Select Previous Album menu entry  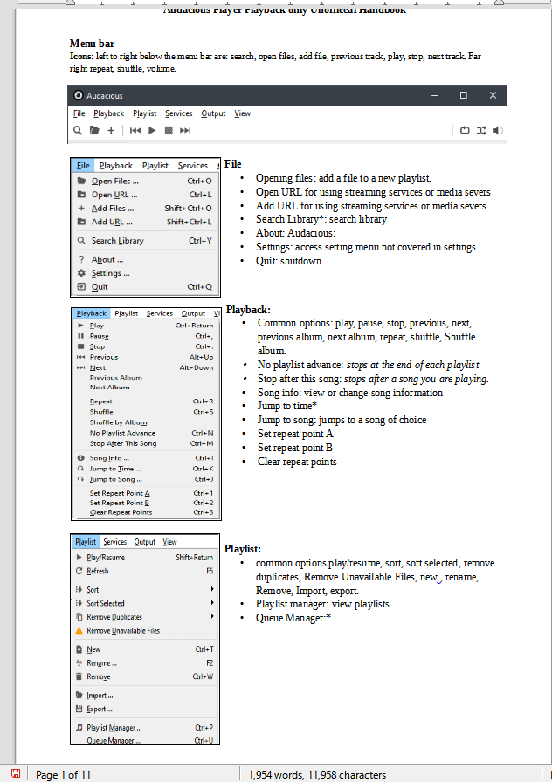tap(146, 378)
